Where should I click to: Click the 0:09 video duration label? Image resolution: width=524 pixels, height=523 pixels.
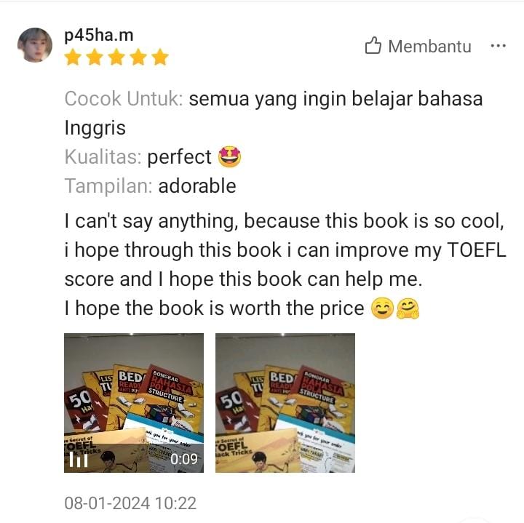[184, 459]
